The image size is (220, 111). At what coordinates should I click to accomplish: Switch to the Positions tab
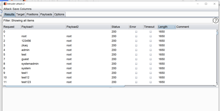click(32, 14)
